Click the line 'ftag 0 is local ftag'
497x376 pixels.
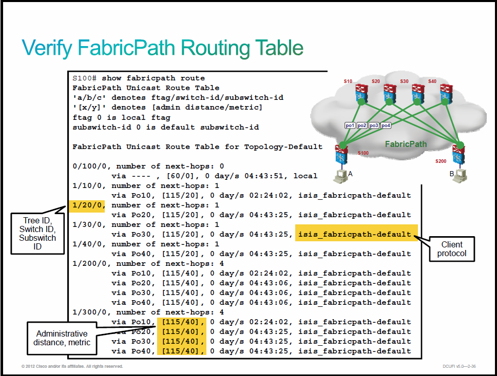click(x=122, y=118)
